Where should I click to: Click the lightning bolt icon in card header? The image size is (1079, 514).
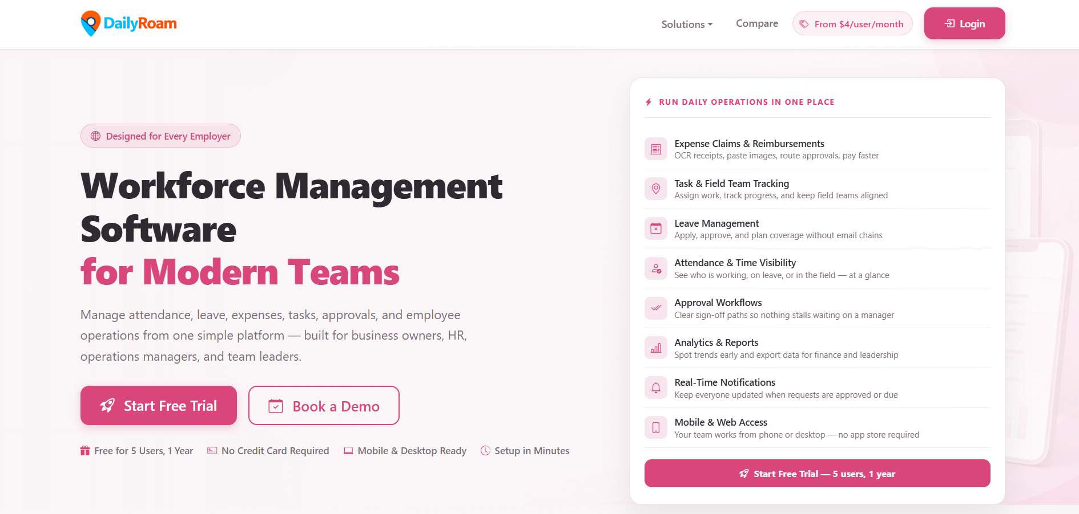tap(649, 102)
